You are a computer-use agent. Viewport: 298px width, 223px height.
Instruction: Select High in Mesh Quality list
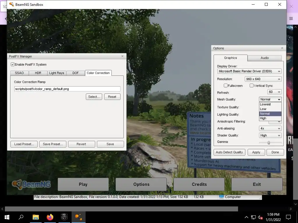tap(270, 118)
